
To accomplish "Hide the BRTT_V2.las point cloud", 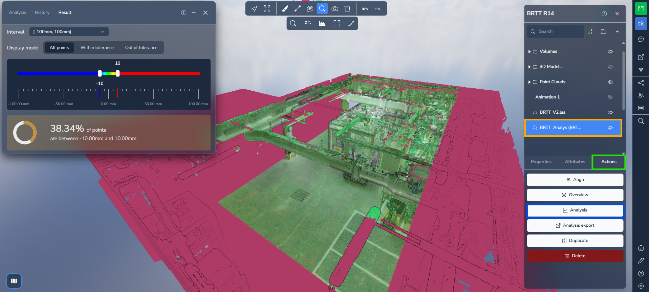I will pos(610,113).
